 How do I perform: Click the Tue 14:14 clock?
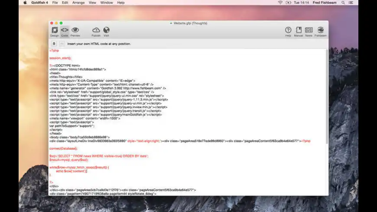301,3
